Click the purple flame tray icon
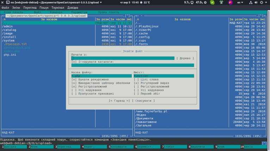This screenshot has height=151, width=270. (x=231, y=2)
